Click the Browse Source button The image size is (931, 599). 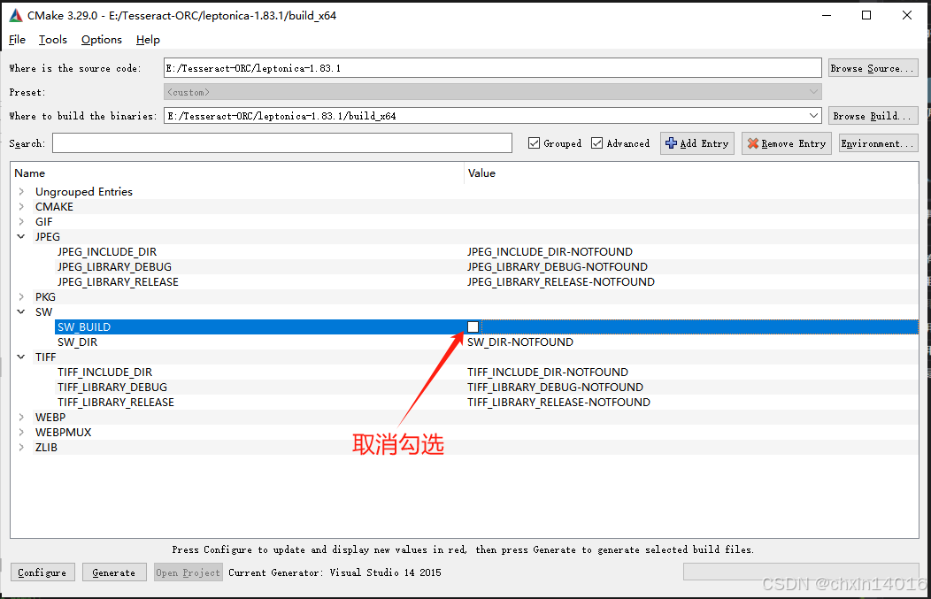(873, 68)
